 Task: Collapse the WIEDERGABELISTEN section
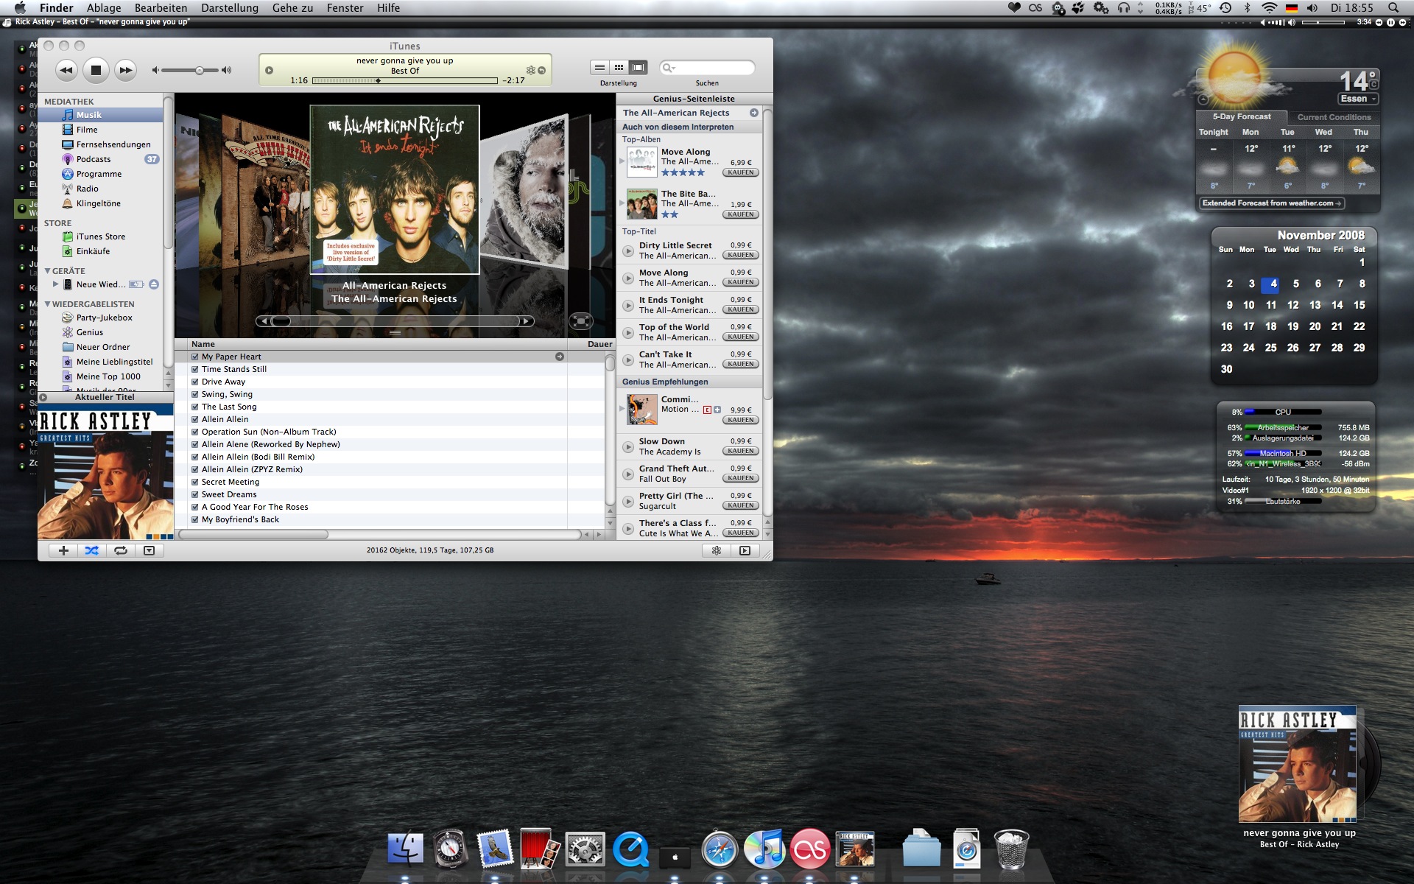click(x=47, y=304)
